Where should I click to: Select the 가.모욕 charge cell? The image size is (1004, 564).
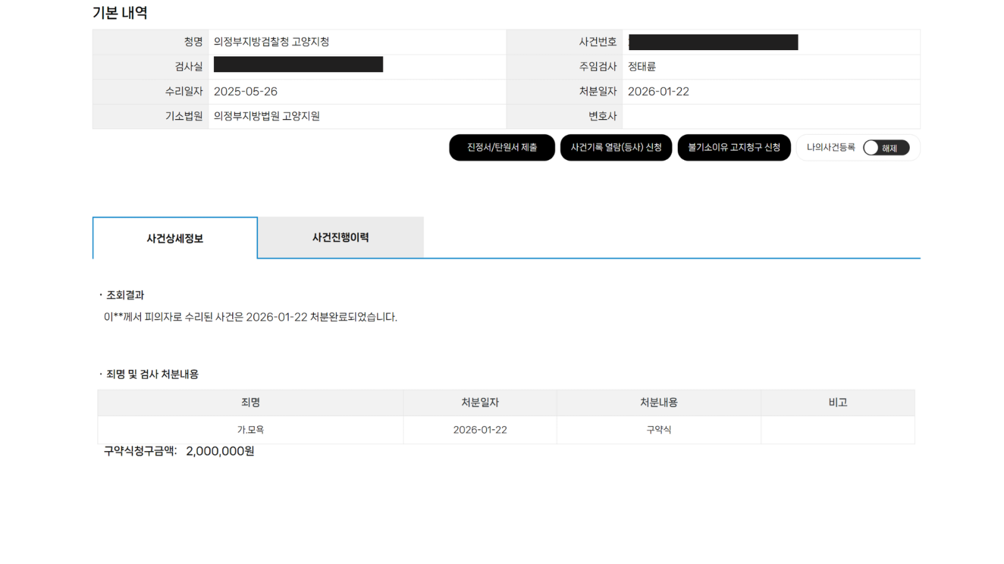pos(250,430)
